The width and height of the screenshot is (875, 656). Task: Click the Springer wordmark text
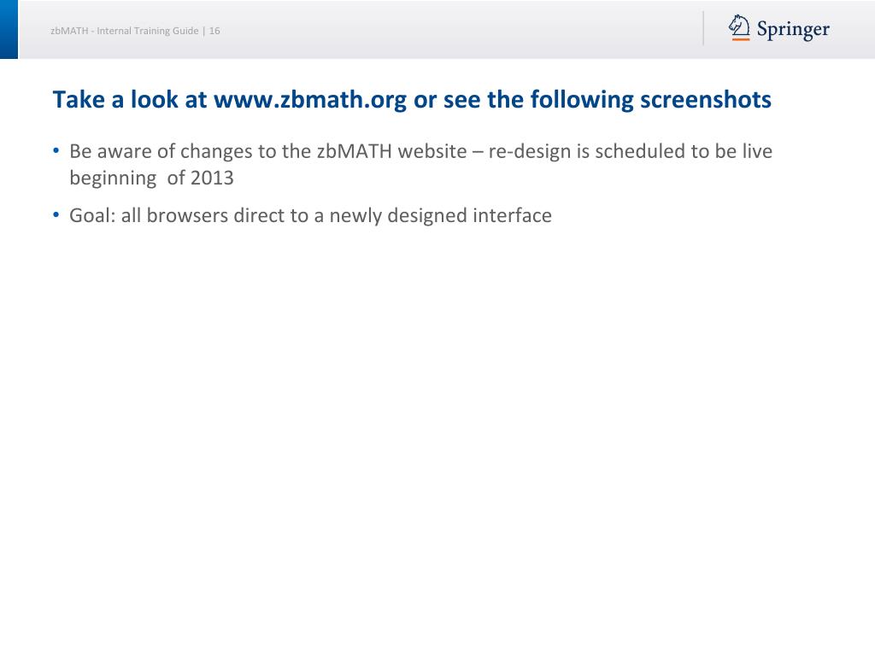(x=793, y=30)
